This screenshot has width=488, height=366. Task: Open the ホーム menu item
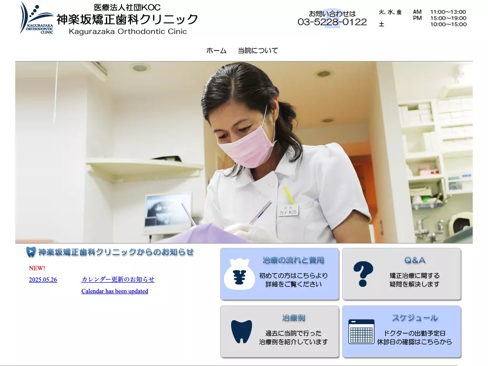(216, 51)
